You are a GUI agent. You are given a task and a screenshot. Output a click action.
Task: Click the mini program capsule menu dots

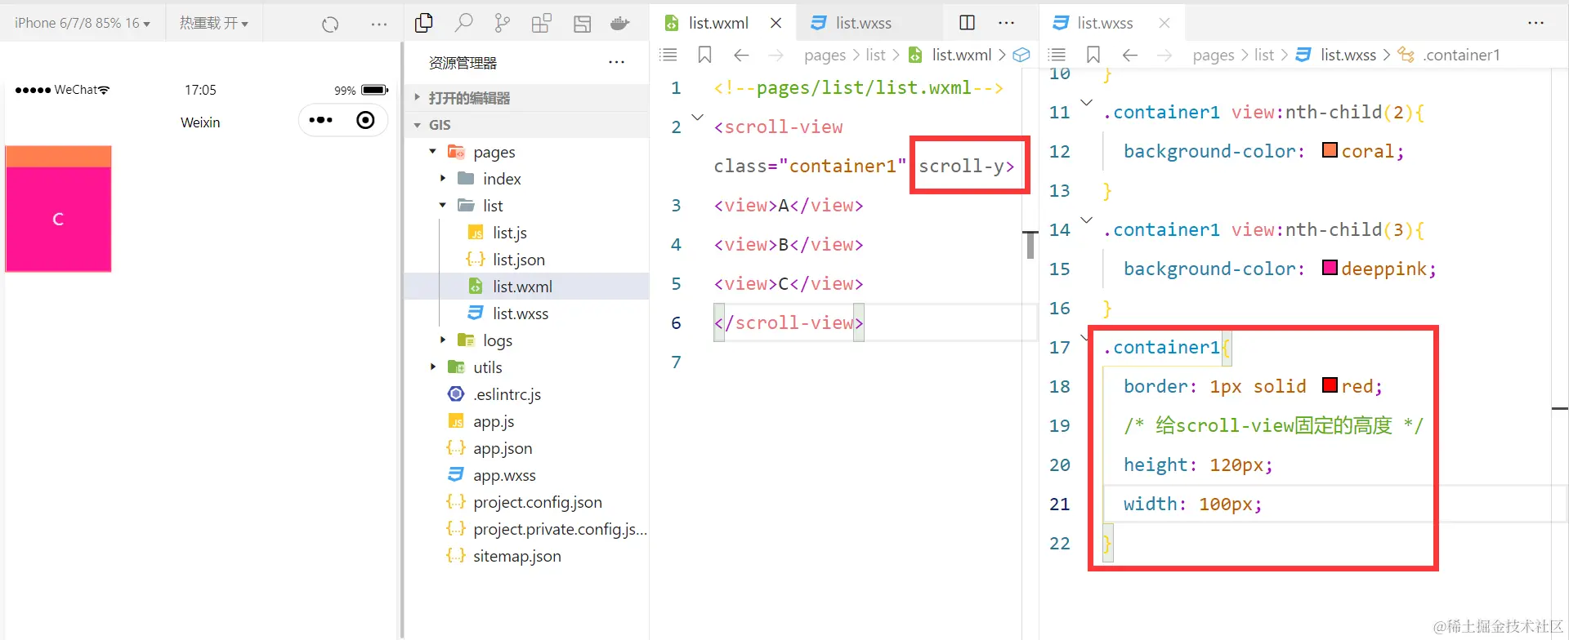[320, 120]
